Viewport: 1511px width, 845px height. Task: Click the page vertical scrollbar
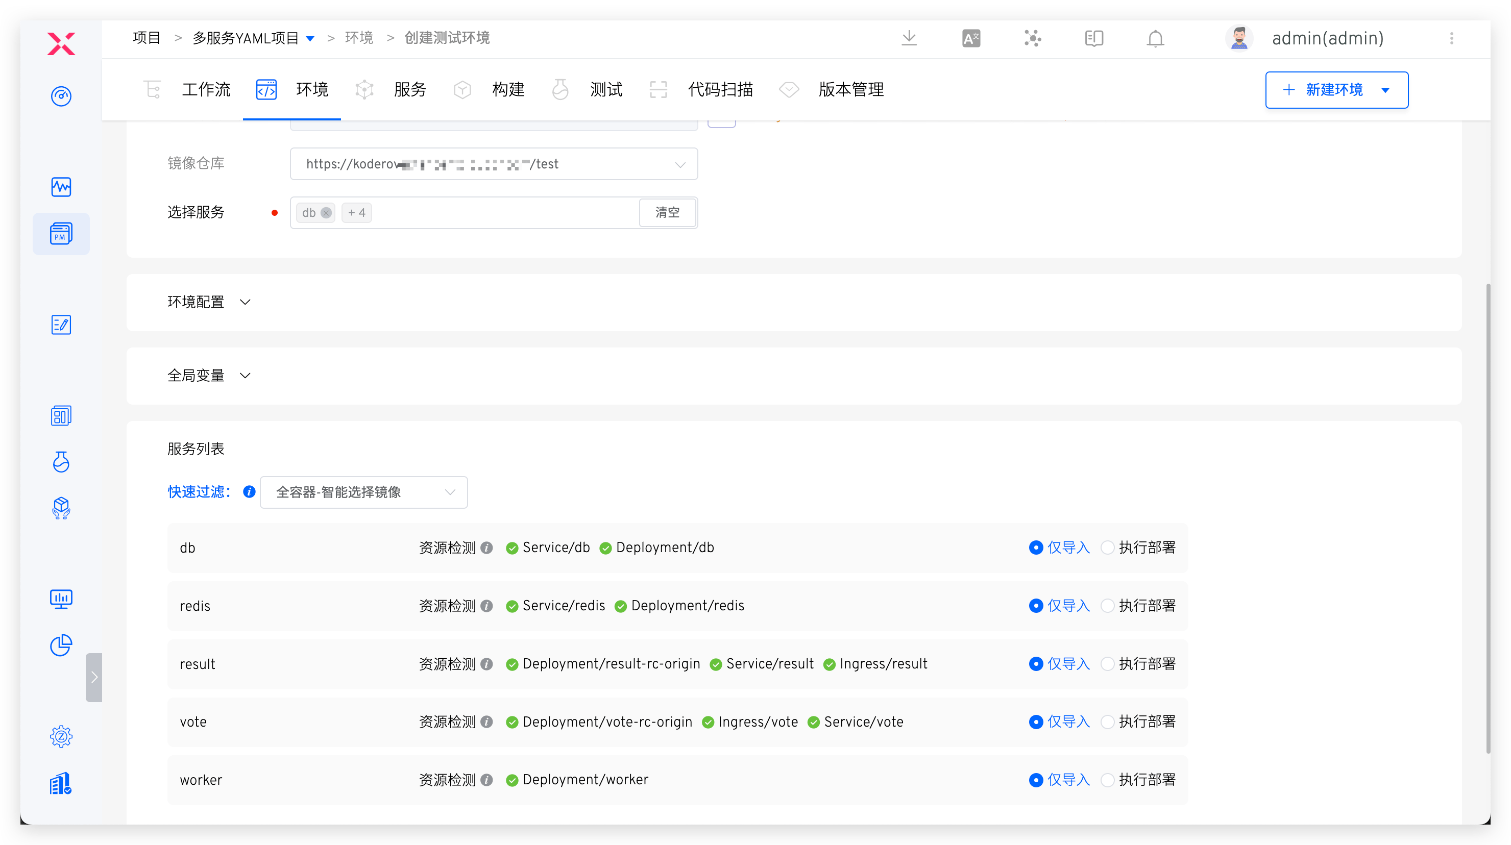[x=1488, y=518]
